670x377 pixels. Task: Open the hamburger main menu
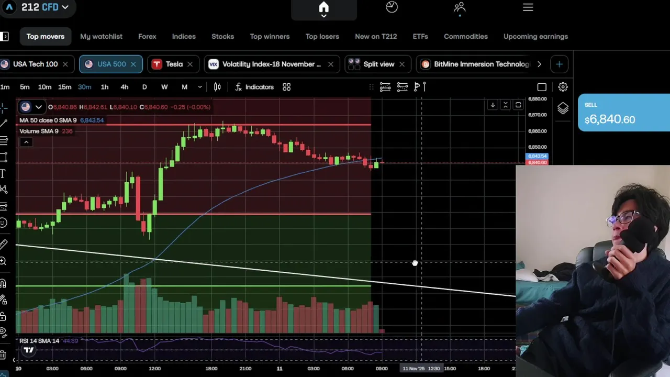(528, 7)
